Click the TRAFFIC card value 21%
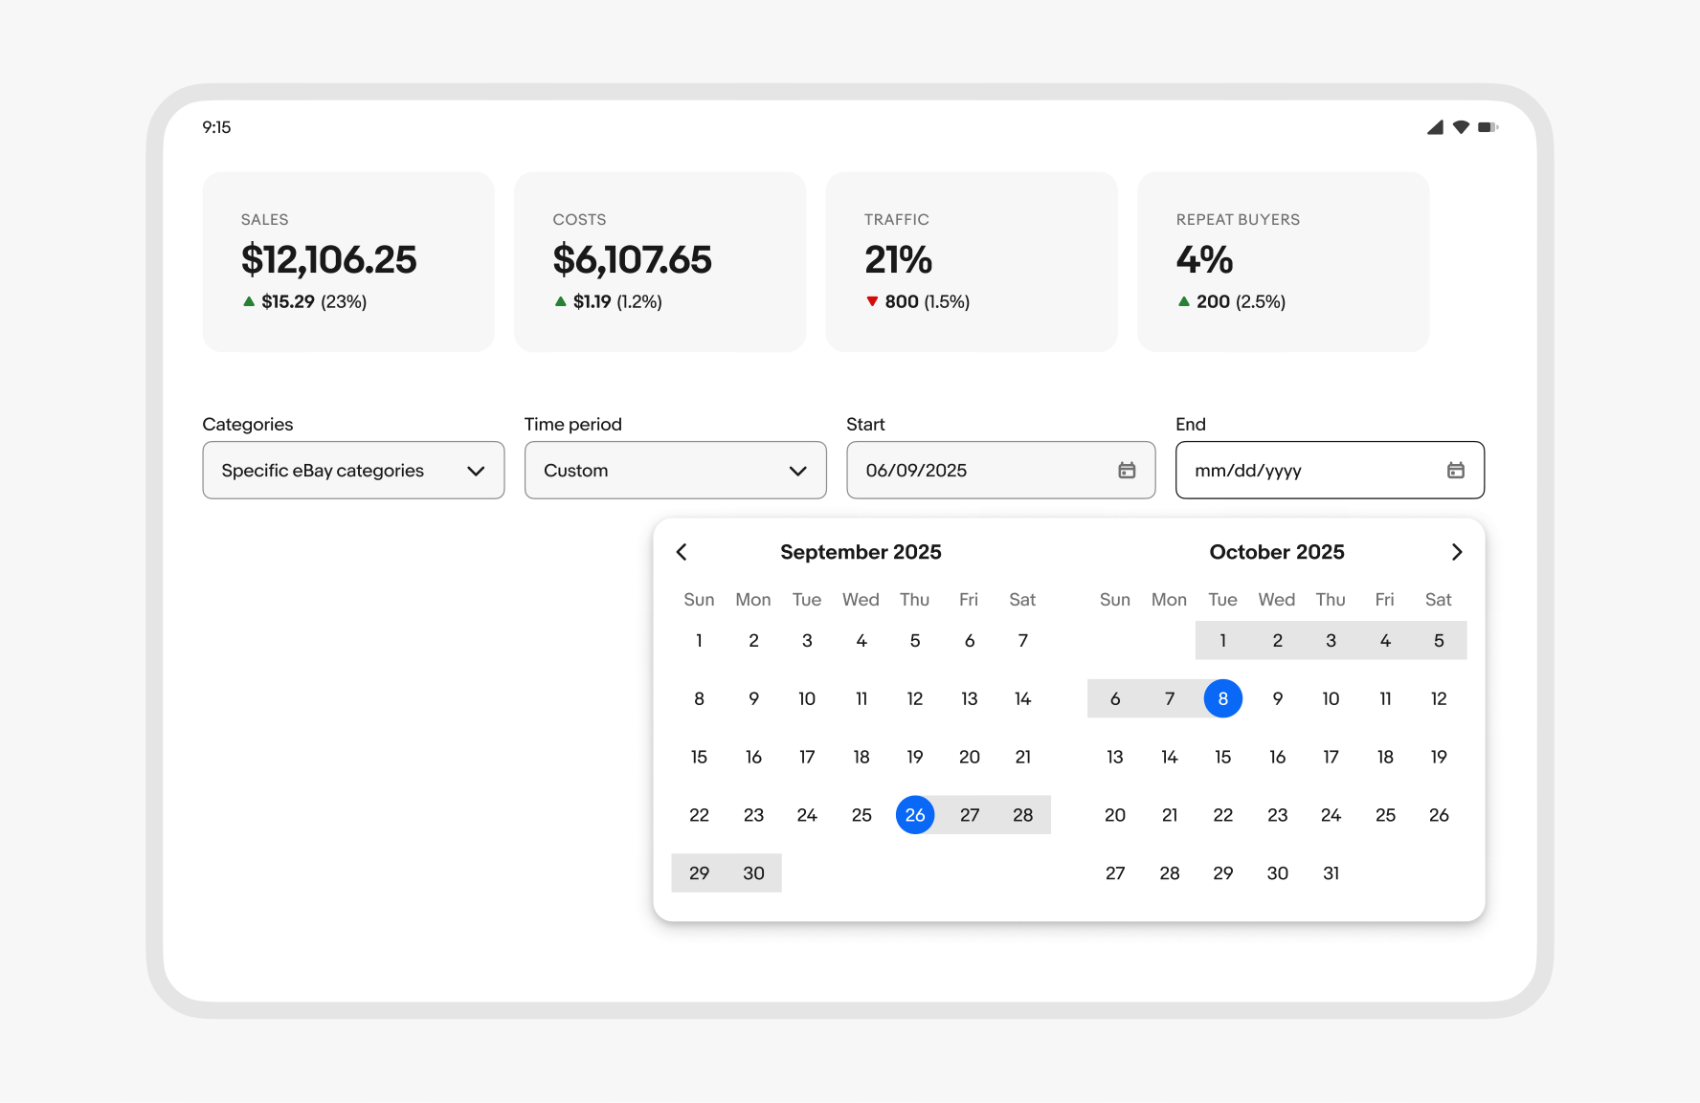The height and width of the screenshot is (1103, 1700). [x=899, y=260]
